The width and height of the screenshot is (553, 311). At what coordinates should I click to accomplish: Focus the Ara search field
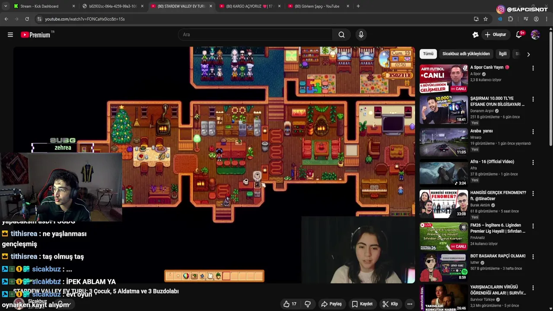click(x=255, y=35)
